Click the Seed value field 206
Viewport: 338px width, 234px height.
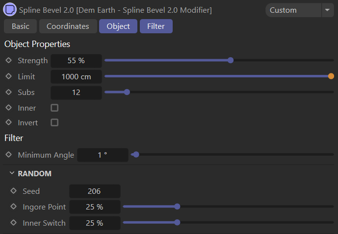pyautogui.click(x=95, y=191)
